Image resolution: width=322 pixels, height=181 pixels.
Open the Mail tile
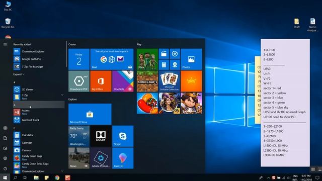pos(112,59)
